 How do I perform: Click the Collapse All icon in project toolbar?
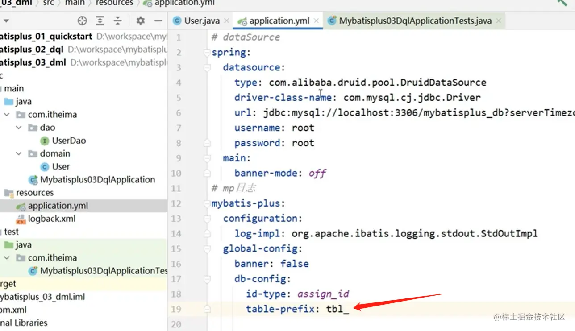pyautogui.click(x=117, y=21)
